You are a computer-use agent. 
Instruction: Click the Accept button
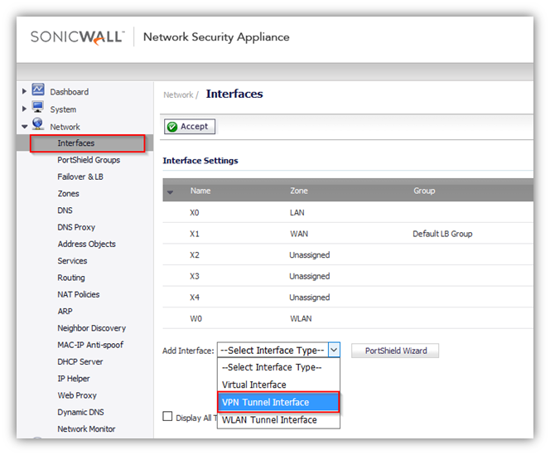click(189, 127)
